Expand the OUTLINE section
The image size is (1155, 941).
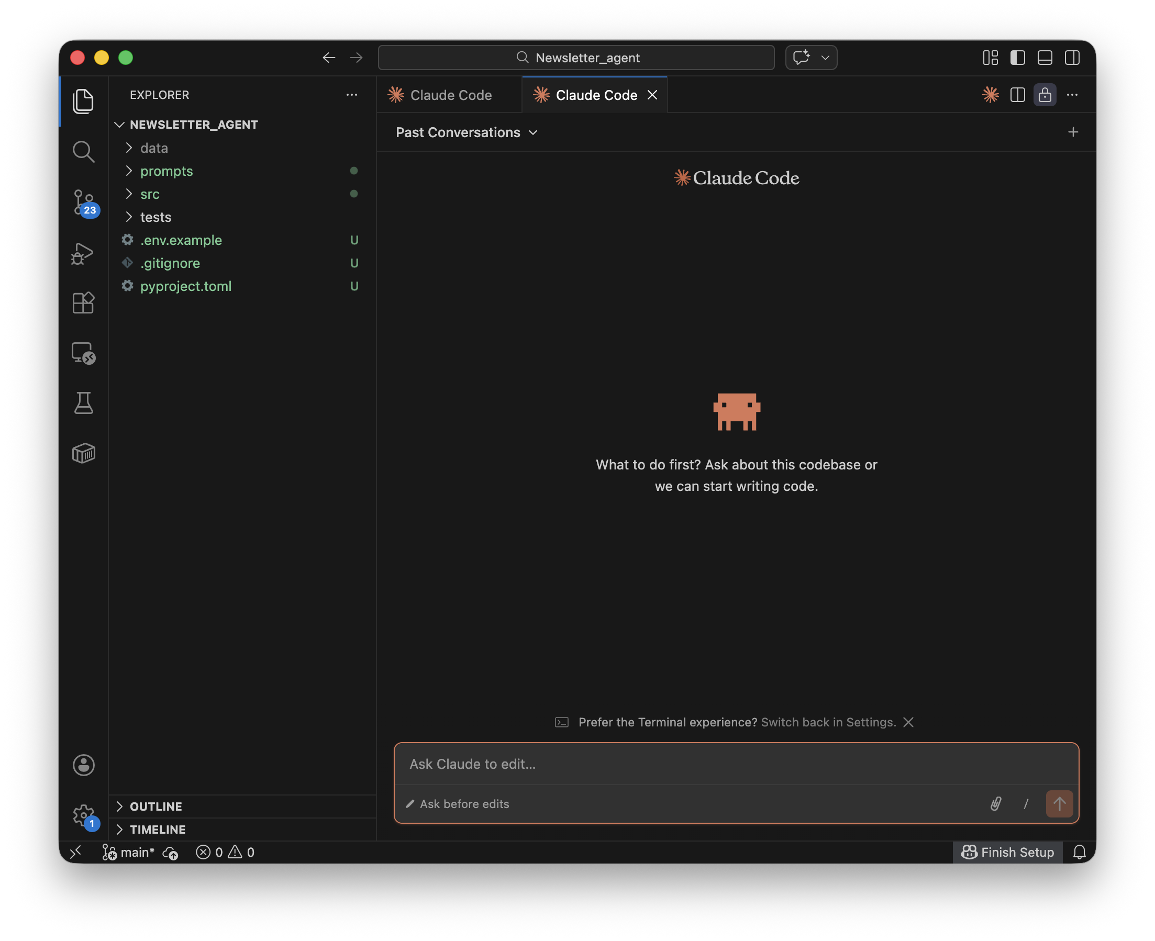tap(156, 806)
